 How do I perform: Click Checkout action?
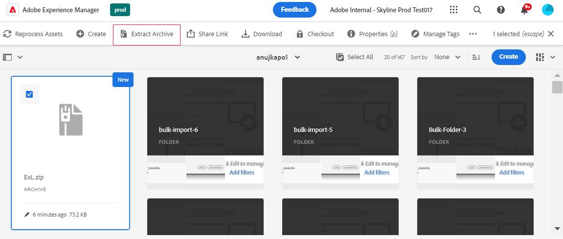[x=315, y=34]
